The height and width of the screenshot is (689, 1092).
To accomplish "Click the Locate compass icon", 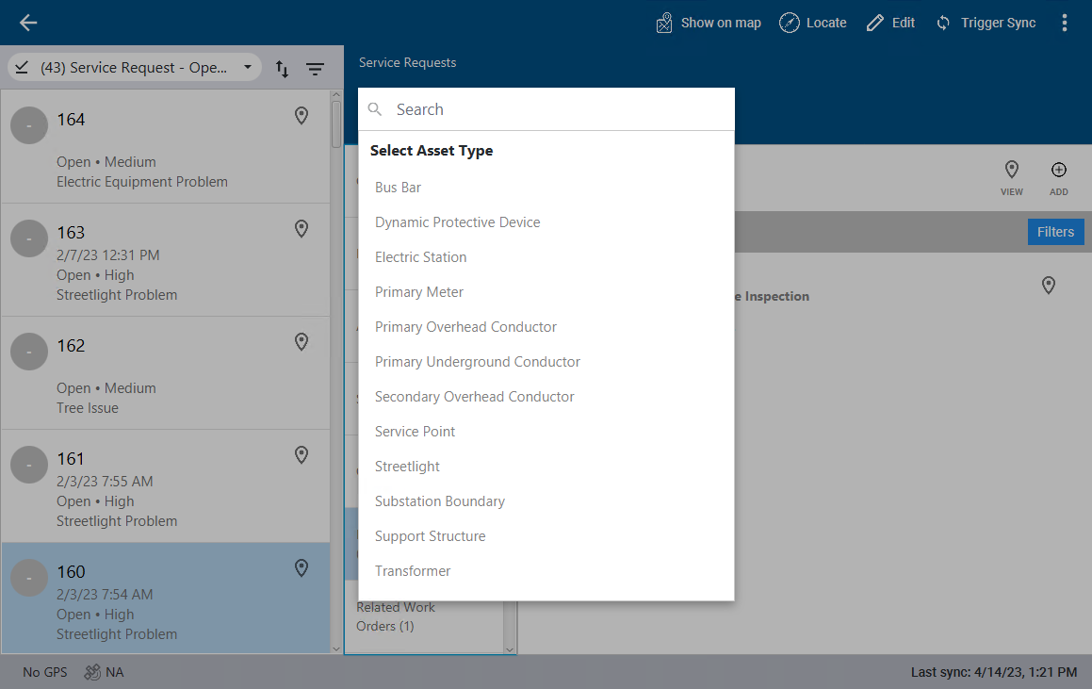I will 790,23.
